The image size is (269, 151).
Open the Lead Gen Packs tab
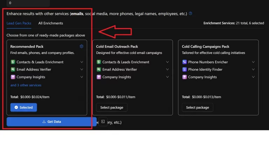(x=19, y=23)
